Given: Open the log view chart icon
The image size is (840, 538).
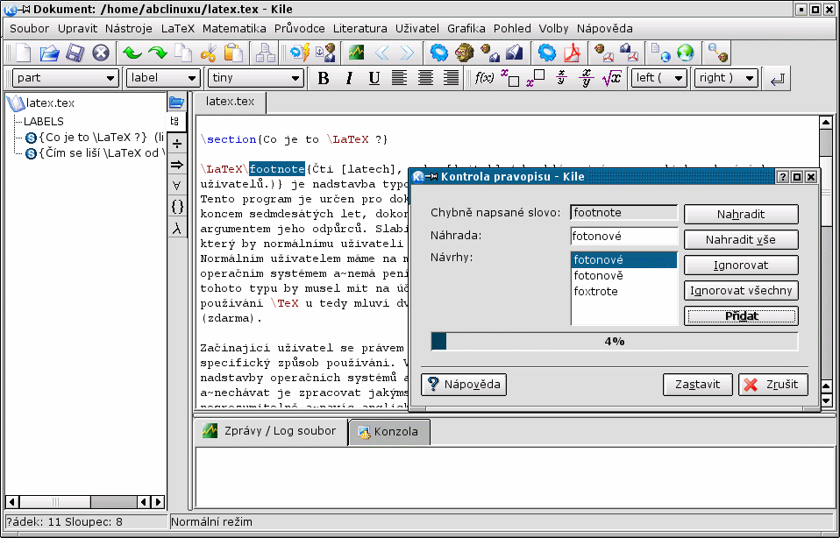Looking at the screenshot, I should (x=356, y=53).
